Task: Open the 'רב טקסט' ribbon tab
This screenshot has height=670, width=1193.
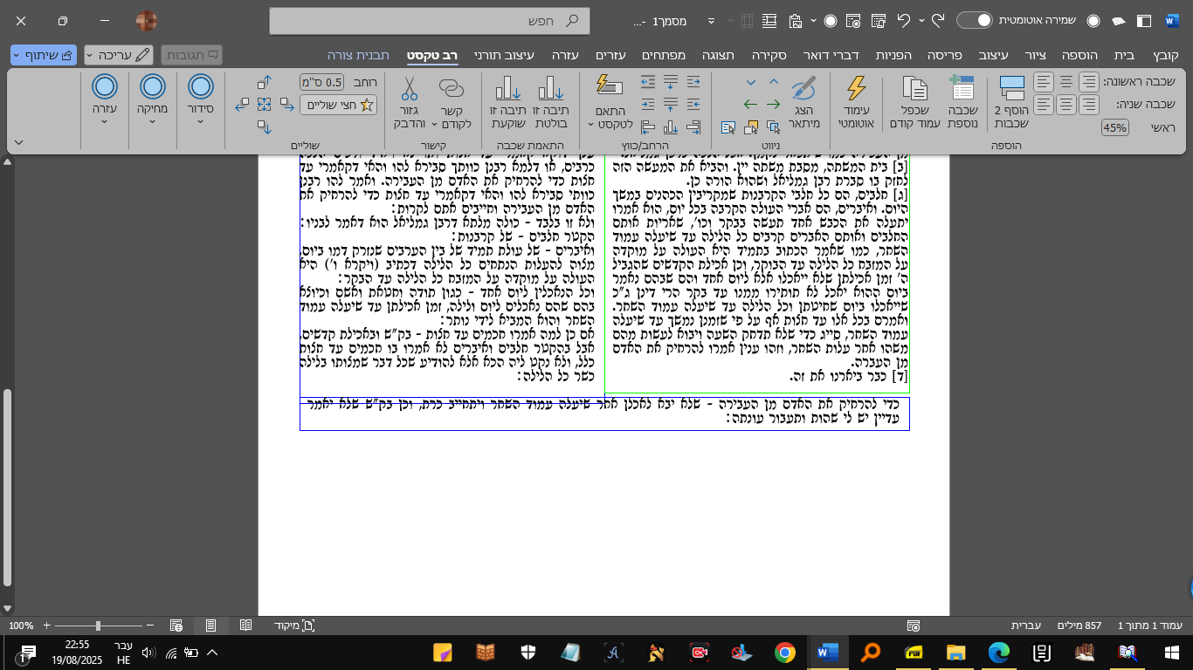Action: pyautogui.click(x=433, y=55)
